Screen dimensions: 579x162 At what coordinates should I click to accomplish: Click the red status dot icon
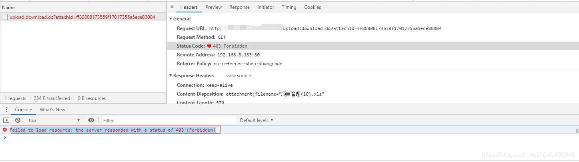pos(209,46)
